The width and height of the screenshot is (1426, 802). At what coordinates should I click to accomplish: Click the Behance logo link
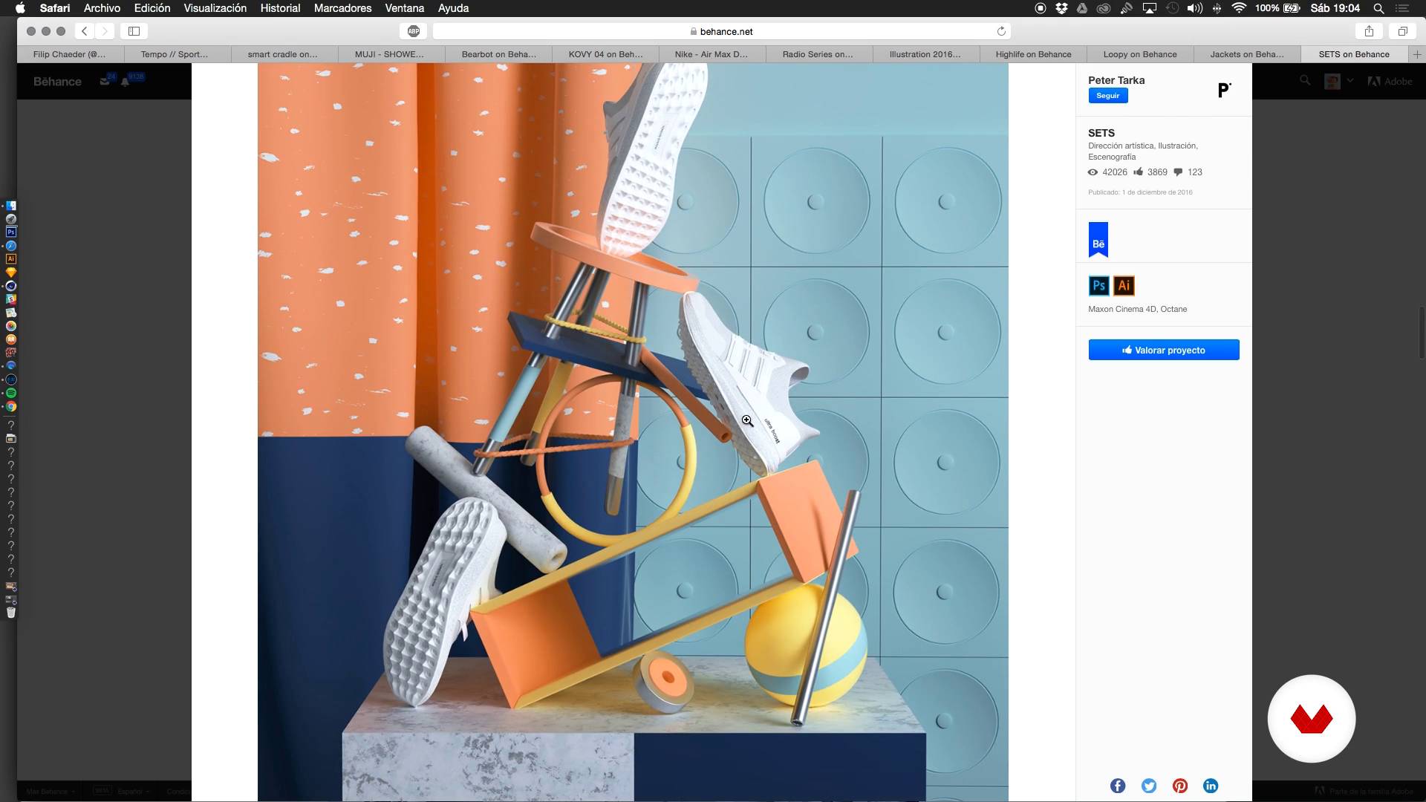click(57, 82)
